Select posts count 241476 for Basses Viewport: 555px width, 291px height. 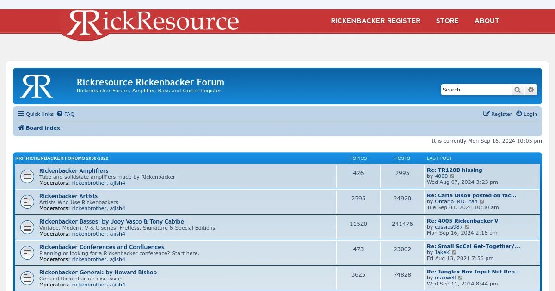tap(402, 224)
